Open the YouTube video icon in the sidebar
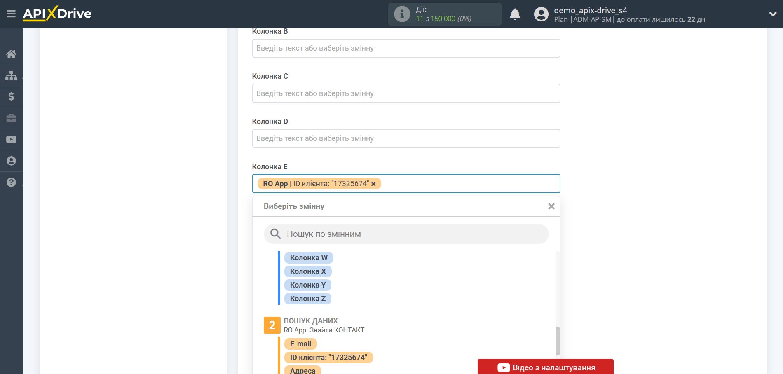 (11, 140)
